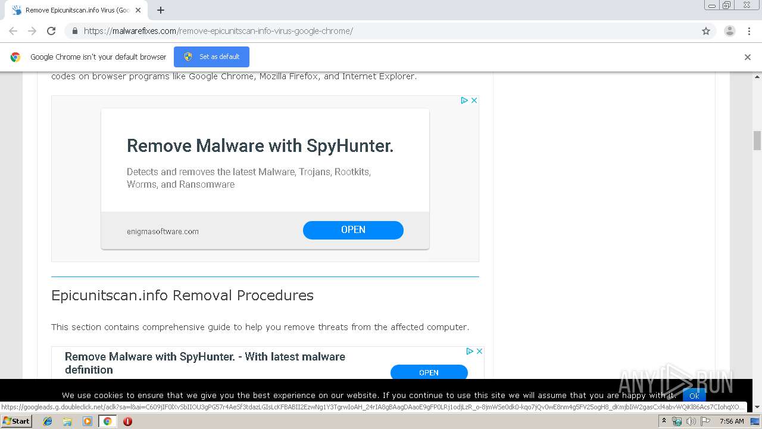762x429 pixels.
Task: Click lower ad 'With latest malware definition' title
Action: point(205,363)
